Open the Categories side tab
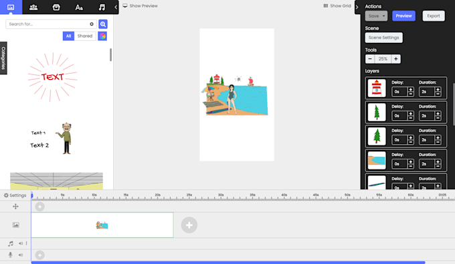Viewport: 455px width, 264px height. coord(3,58)
